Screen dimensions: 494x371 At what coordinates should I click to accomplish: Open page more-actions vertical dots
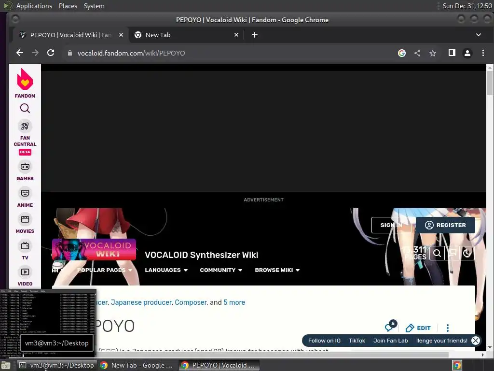click(447, 328)
